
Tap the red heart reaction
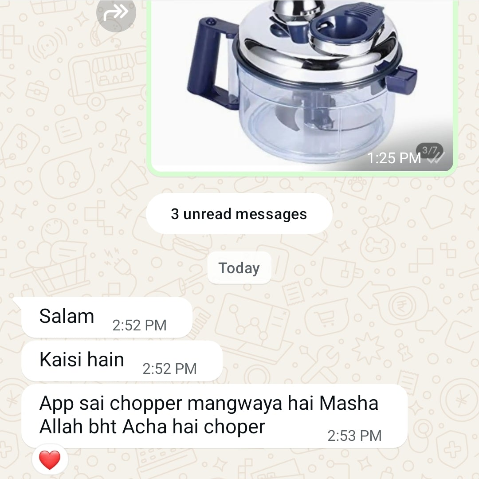point(50,460)
